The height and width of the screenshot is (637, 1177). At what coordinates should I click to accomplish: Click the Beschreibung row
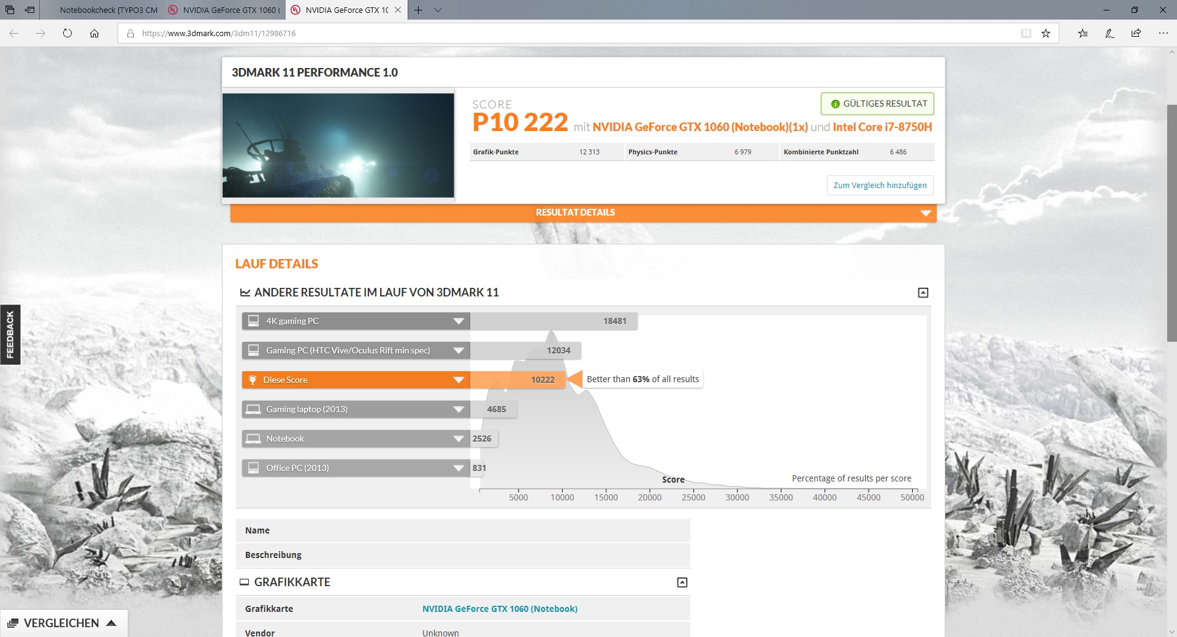(463, 555)
